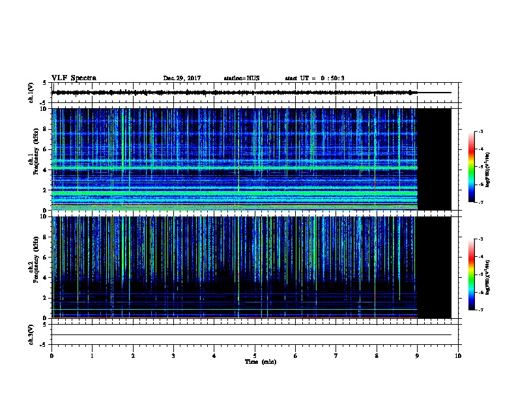Click the time axis tick label "6"
This screenshot has width=516, height=399.
295,356
